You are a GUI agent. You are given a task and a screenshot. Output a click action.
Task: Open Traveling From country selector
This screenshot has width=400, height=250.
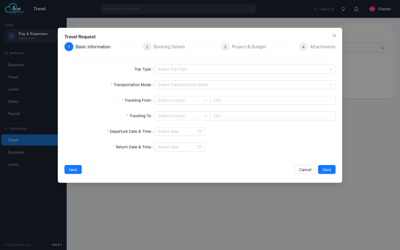click(x=182, y=100)
